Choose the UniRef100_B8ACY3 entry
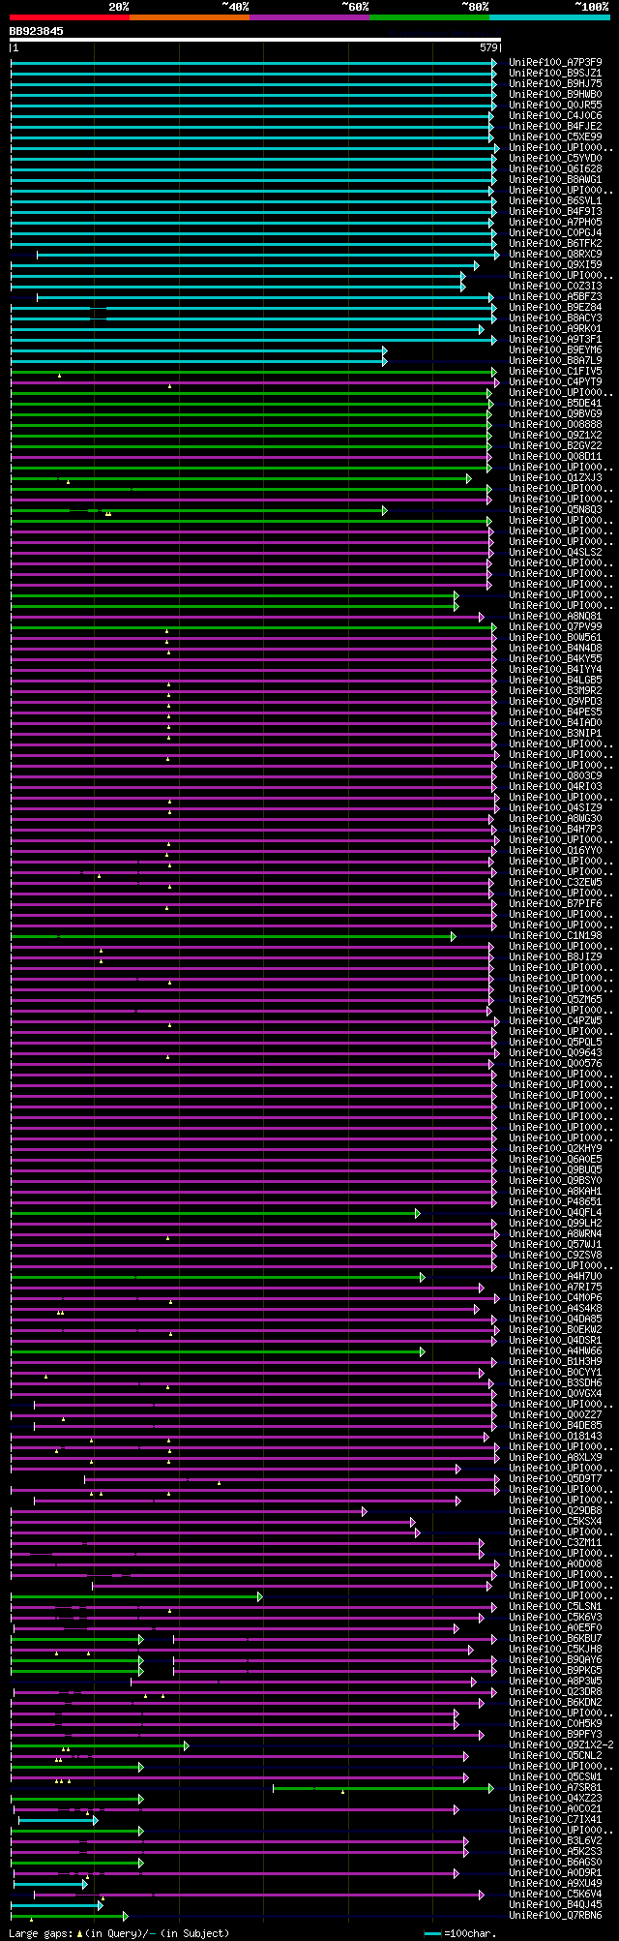Viewport: 619px width, 1941px height. (x=555, y=318)
